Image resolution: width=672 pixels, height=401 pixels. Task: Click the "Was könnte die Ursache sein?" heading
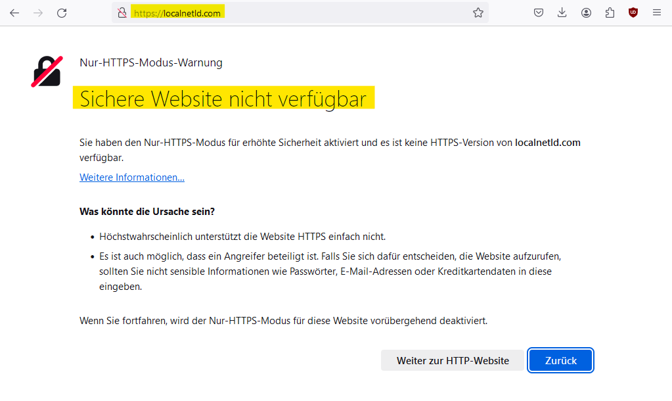(x=147, y=212)
